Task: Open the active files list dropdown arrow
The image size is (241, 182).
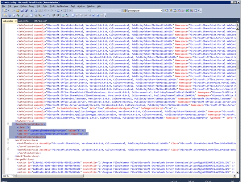Action: [238, 21]
